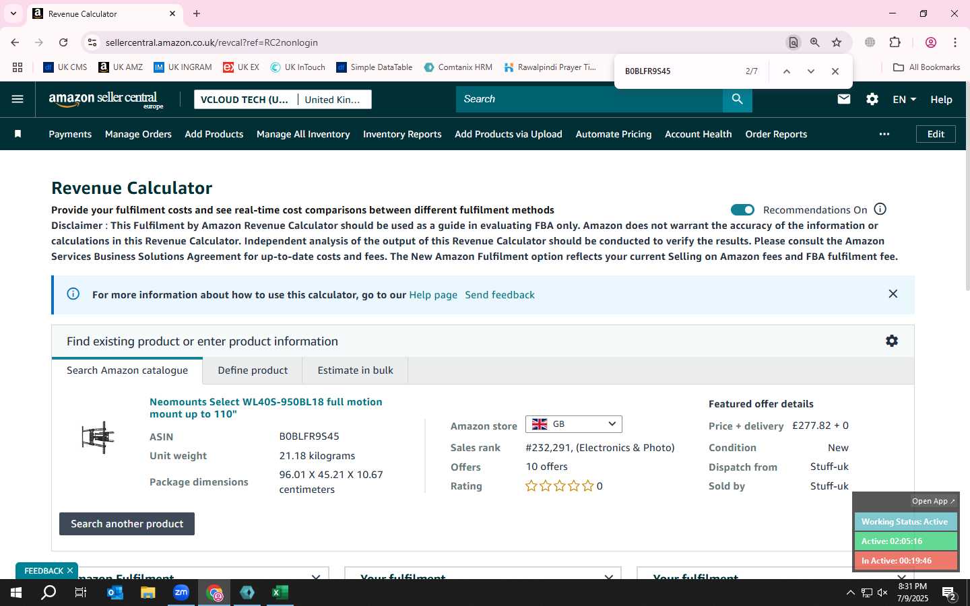Click the Edit button in the nav bar
Screen dimensions: 970x606
936,134
